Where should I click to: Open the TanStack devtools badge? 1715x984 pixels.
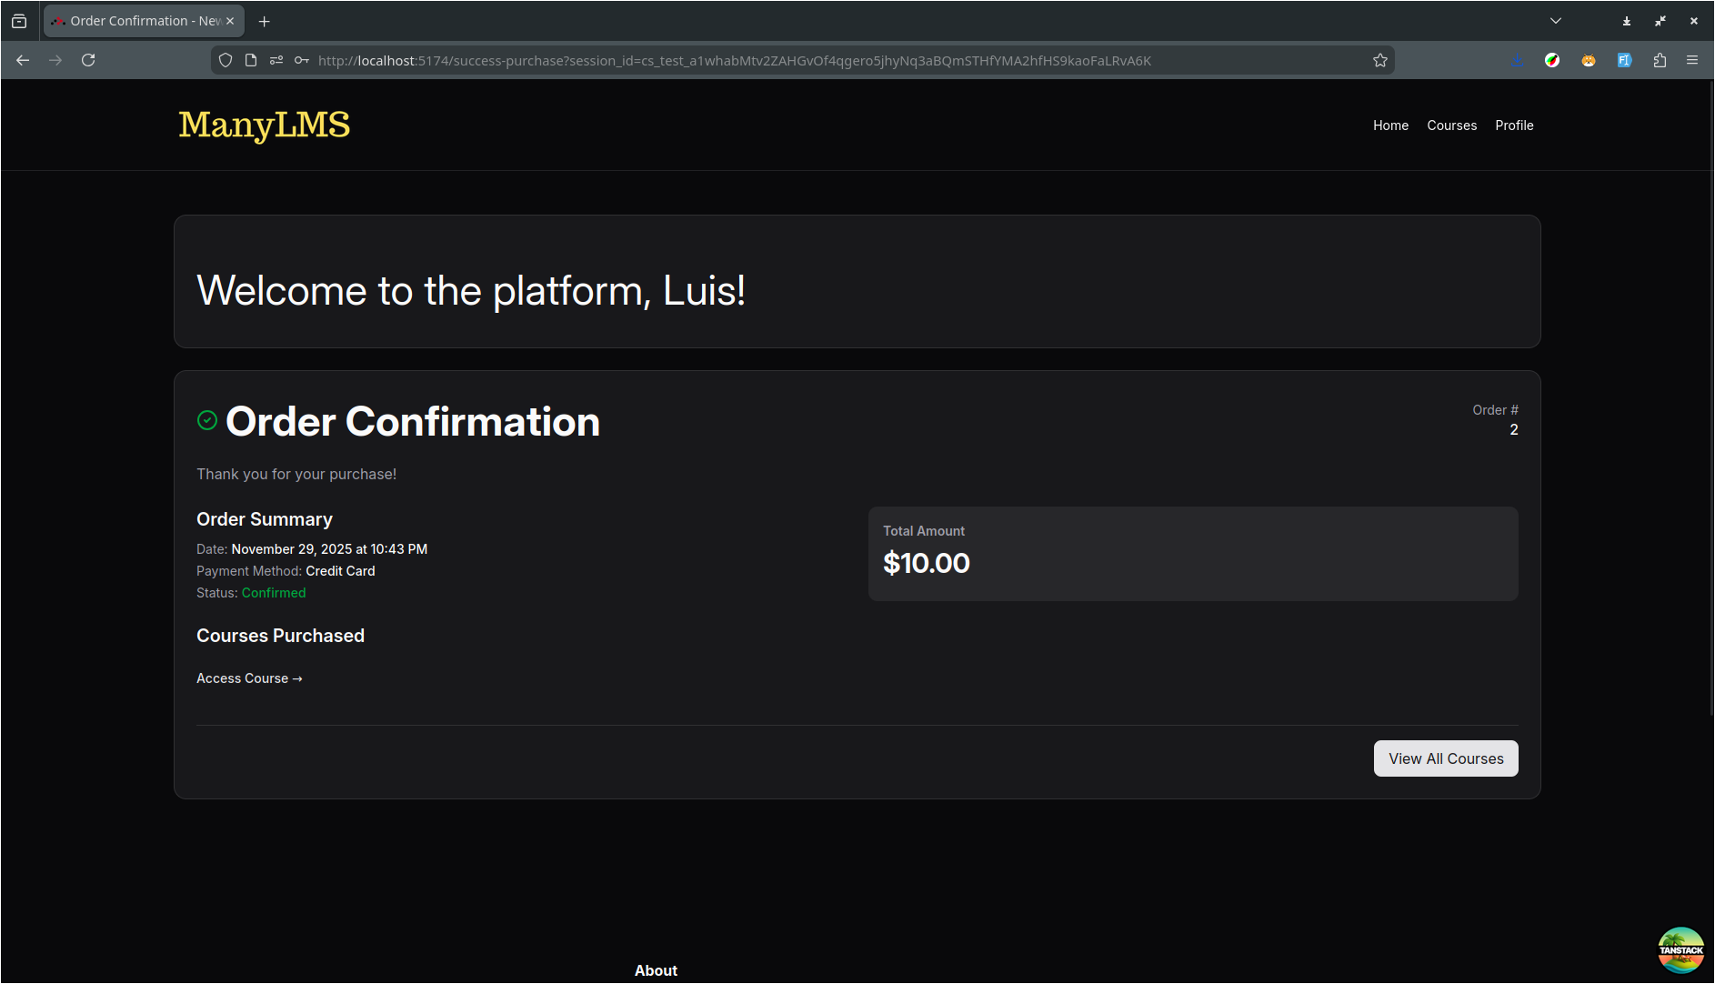click(x=1681, y=949)
